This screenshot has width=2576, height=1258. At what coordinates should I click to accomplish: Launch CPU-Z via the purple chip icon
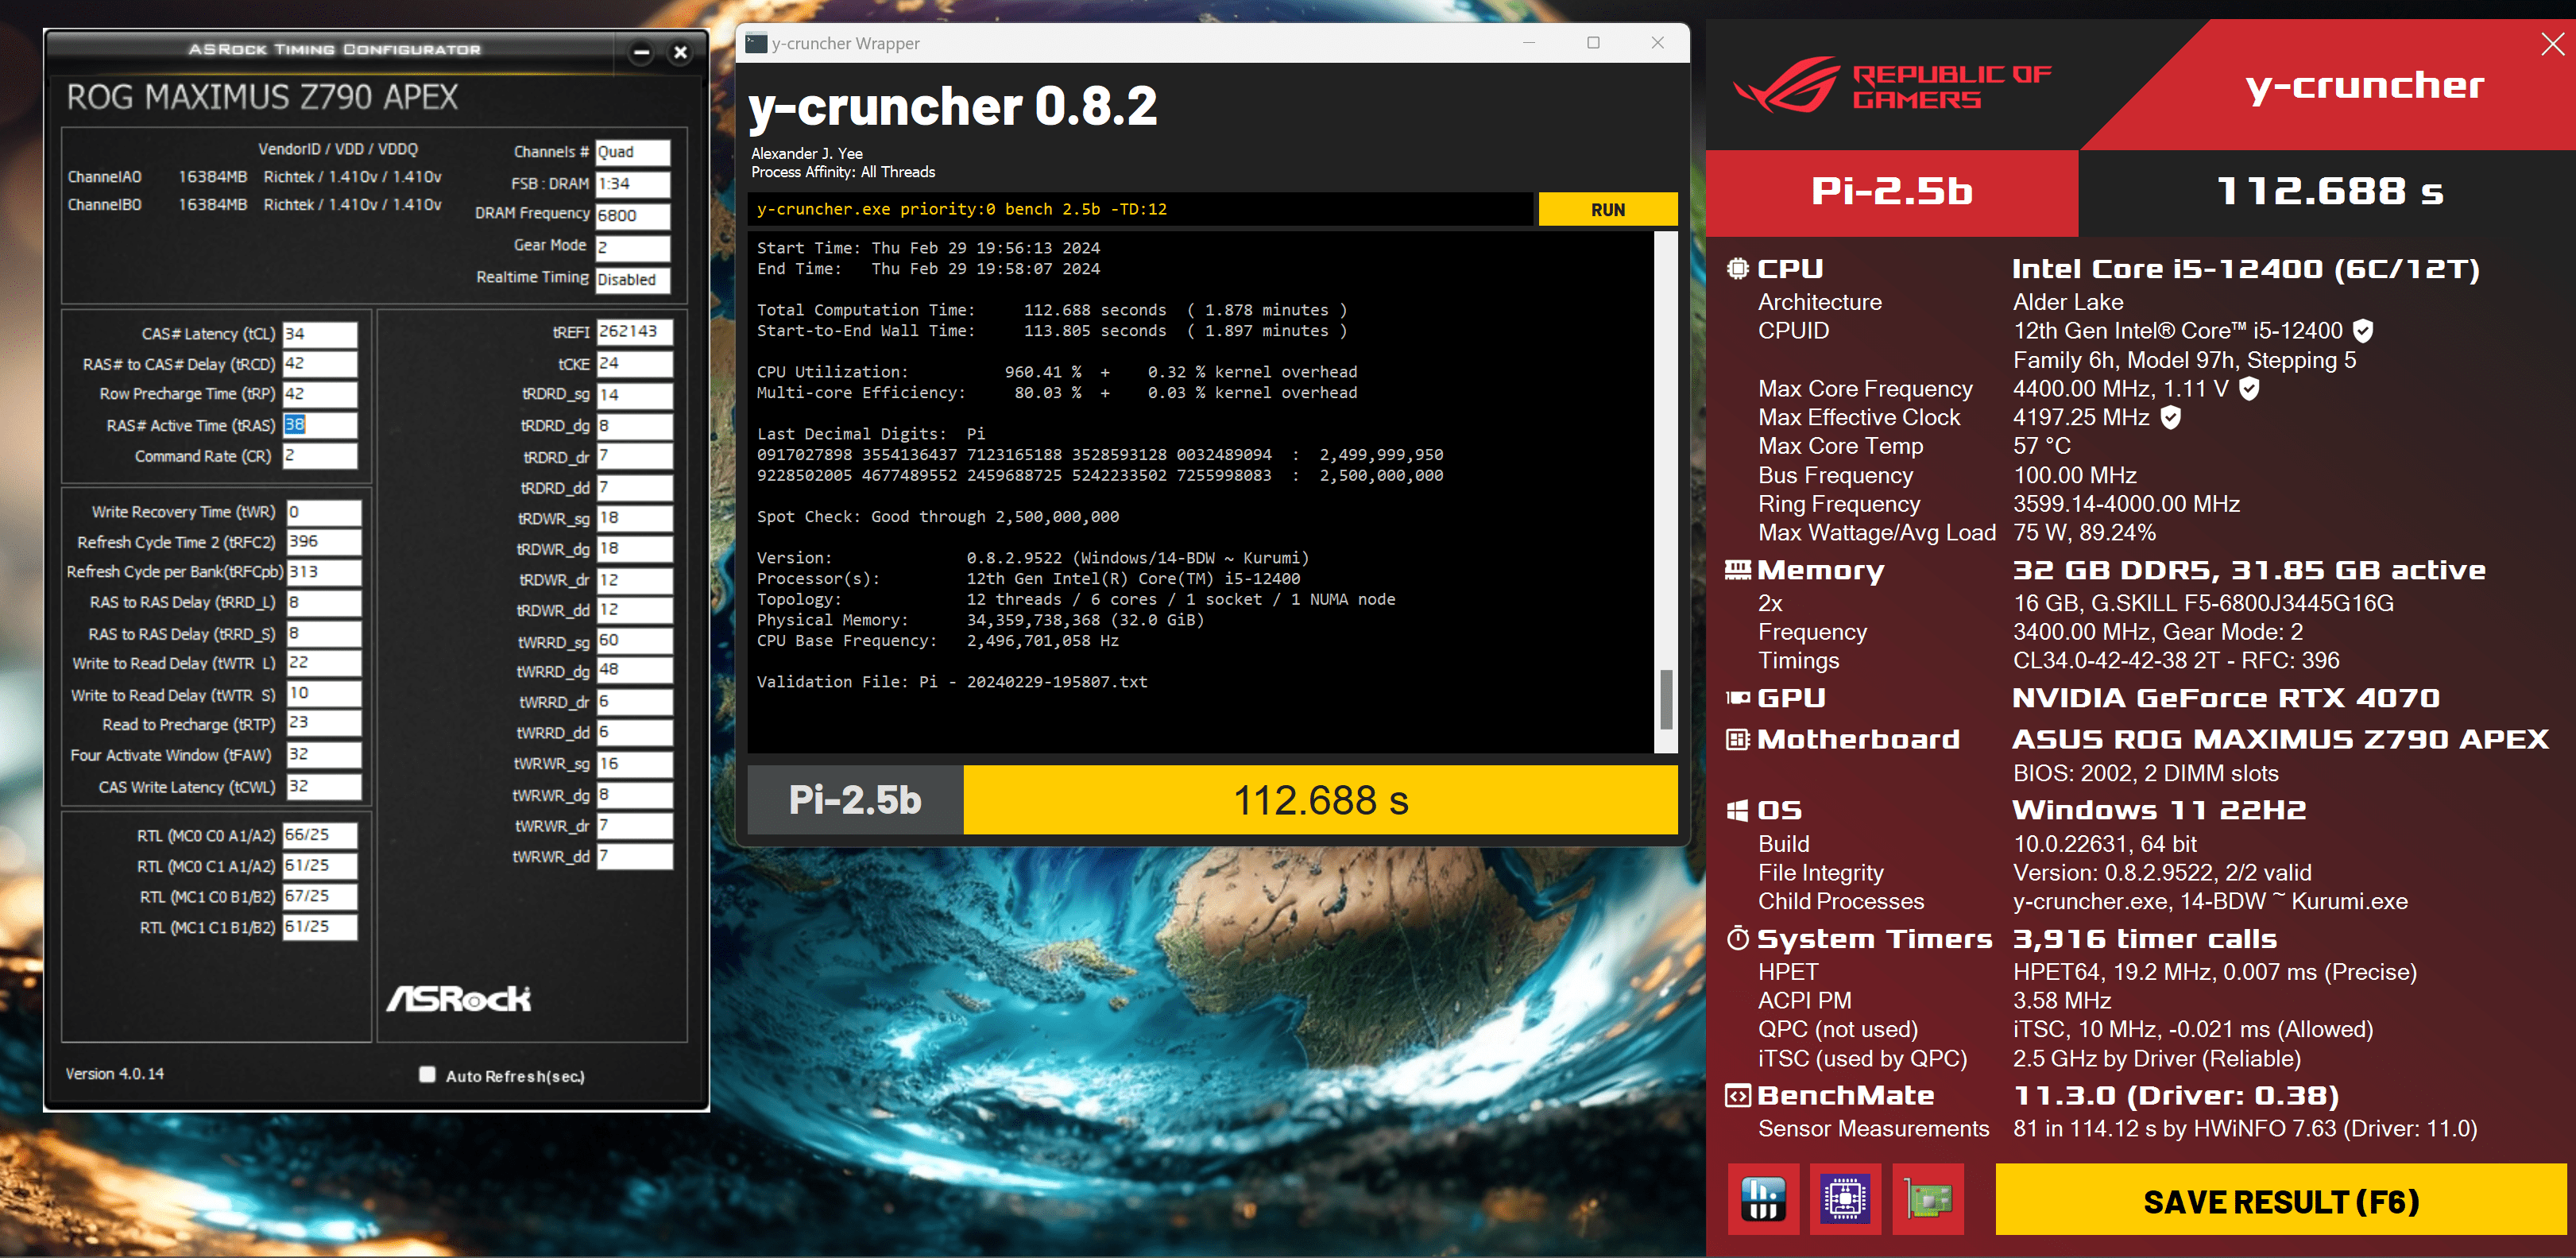click(x=1845, y=1198)
